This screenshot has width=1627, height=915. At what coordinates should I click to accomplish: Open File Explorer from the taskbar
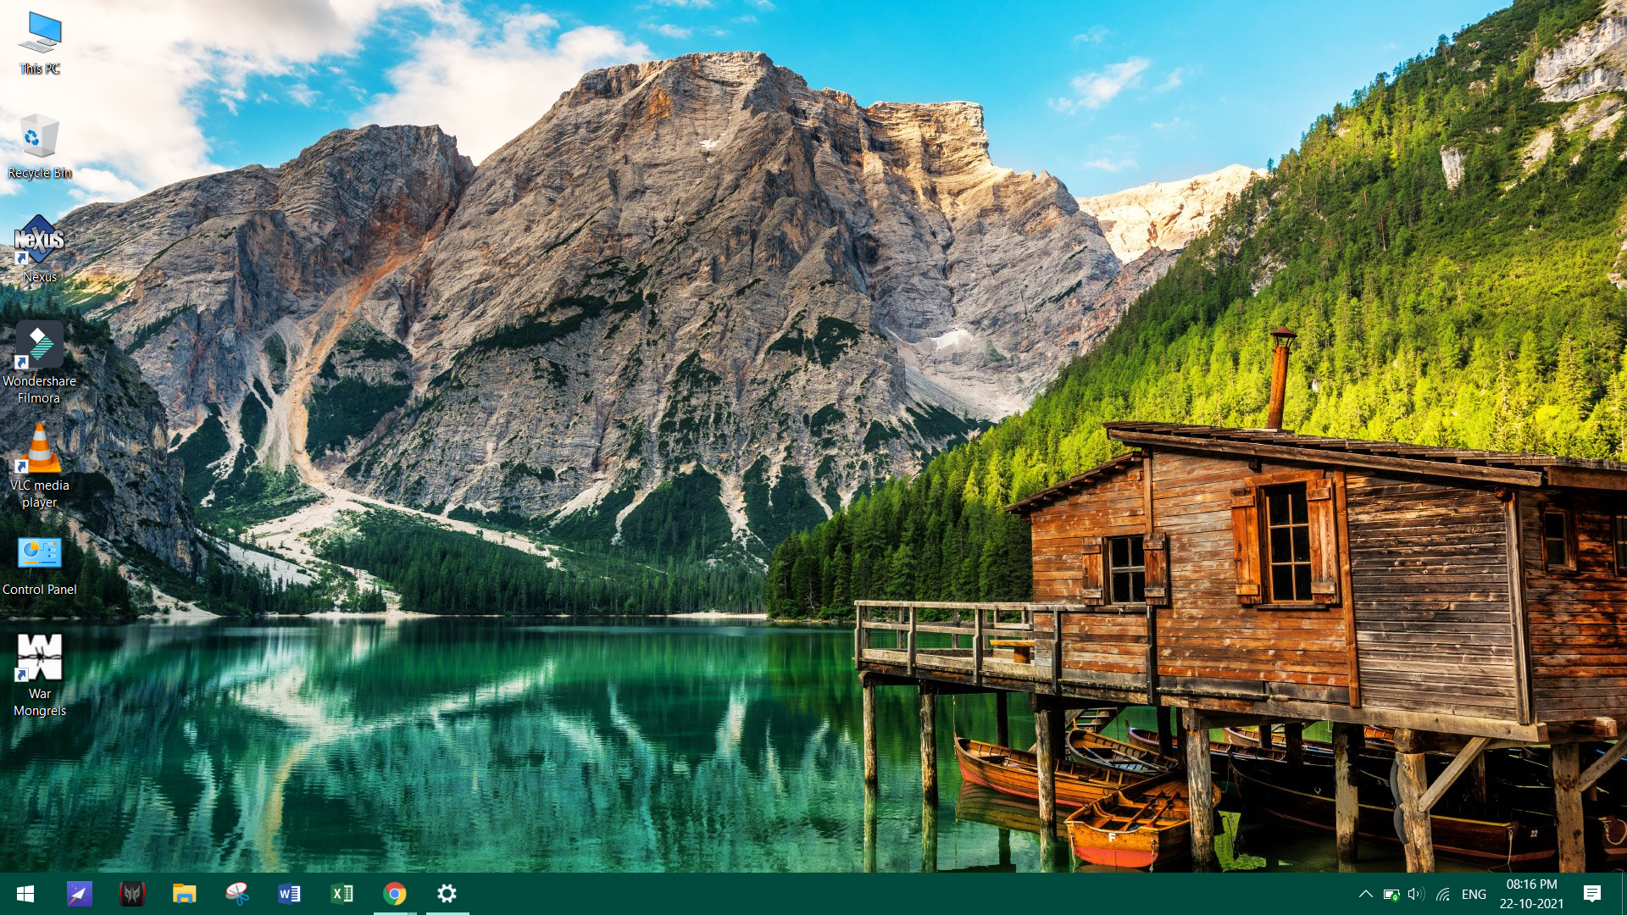(x=184, y=894)
